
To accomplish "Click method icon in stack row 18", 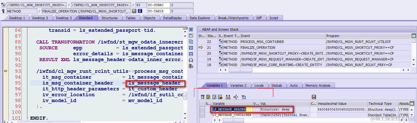I will point(221,65).
